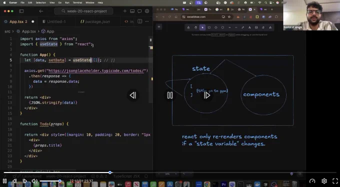Select the Excalidraw rectangle tool
Viewport: 340px width, 187px height.
click(209, 27)
